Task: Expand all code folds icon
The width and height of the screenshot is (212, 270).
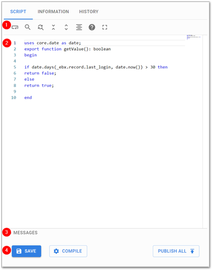Action: coord(66,27)
